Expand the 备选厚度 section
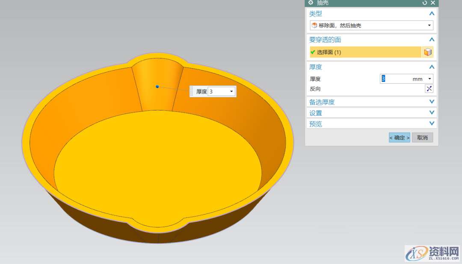 pyautogui.click(x=432, y=102)
